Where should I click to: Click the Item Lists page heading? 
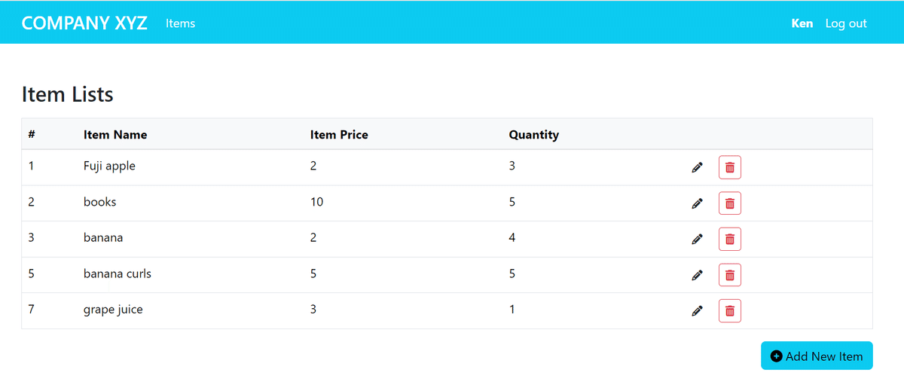point(68,94)
